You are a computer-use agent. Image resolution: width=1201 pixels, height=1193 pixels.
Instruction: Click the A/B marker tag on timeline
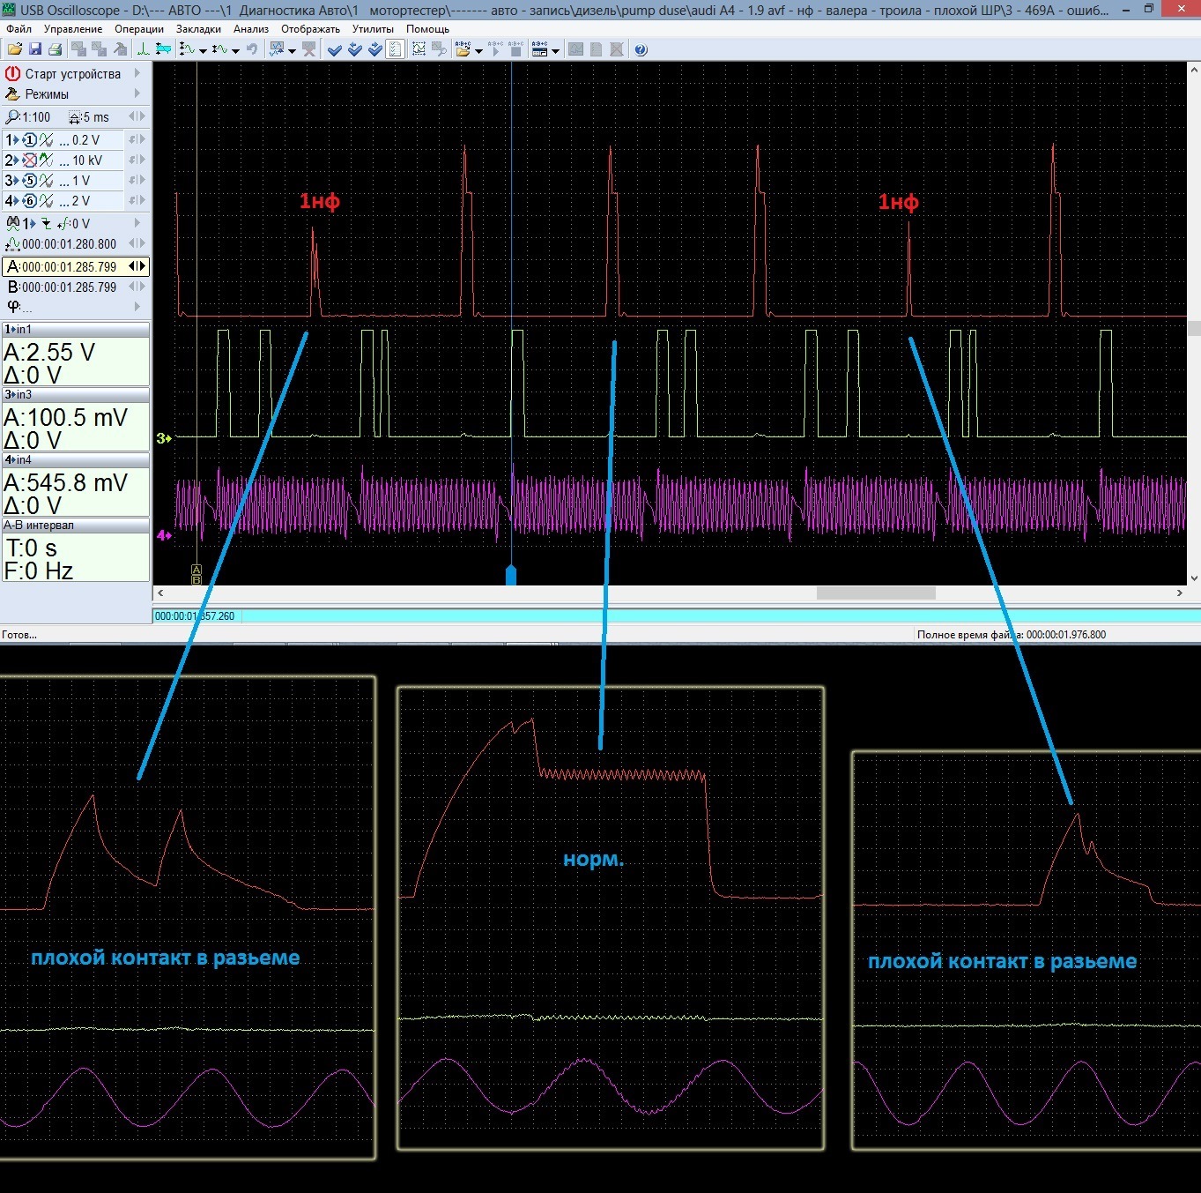coord(196,575)
